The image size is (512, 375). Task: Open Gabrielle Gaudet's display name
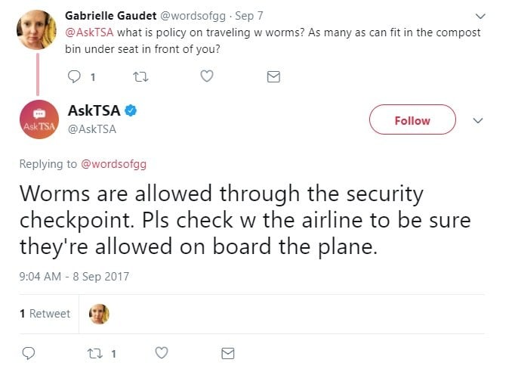(x=111, y=15)
